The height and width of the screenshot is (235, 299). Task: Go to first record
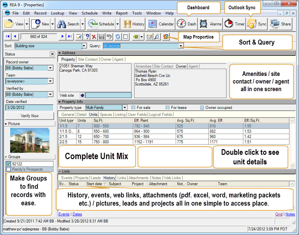point(8,36)
